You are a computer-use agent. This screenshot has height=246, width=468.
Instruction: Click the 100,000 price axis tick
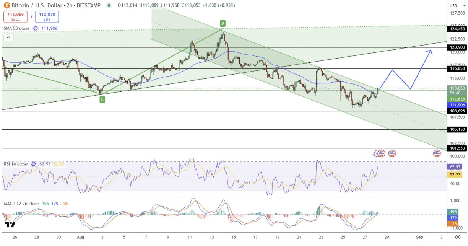pyautogui.click(x=457, y=156)
